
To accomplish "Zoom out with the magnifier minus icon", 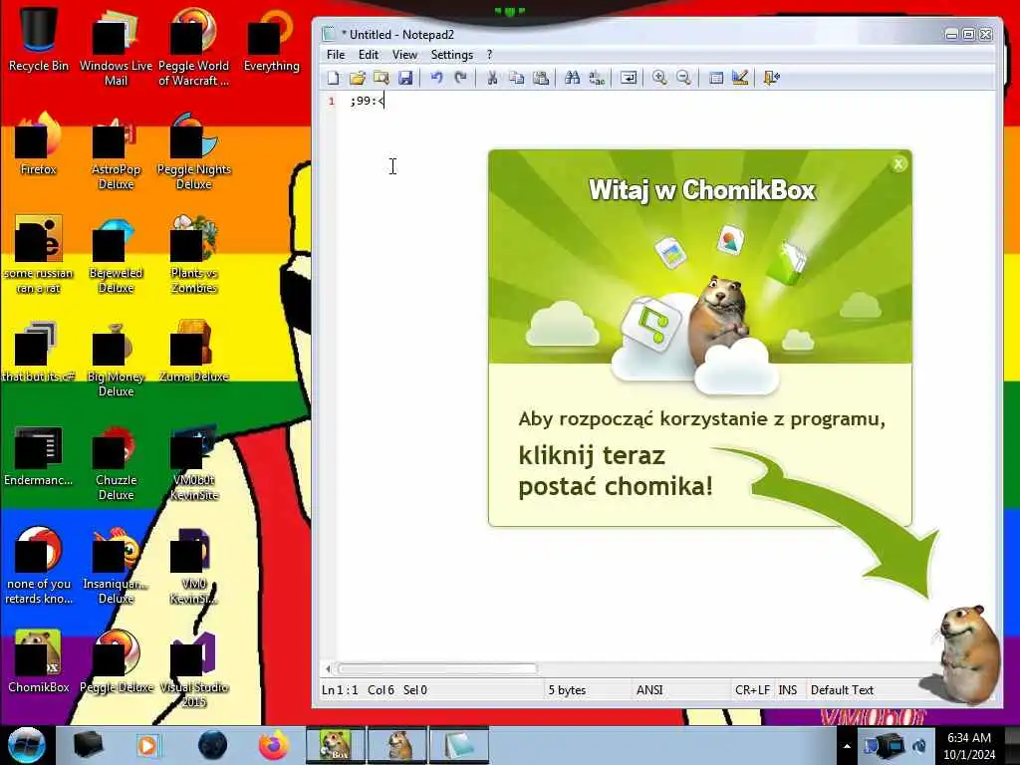I will [683, 78].
